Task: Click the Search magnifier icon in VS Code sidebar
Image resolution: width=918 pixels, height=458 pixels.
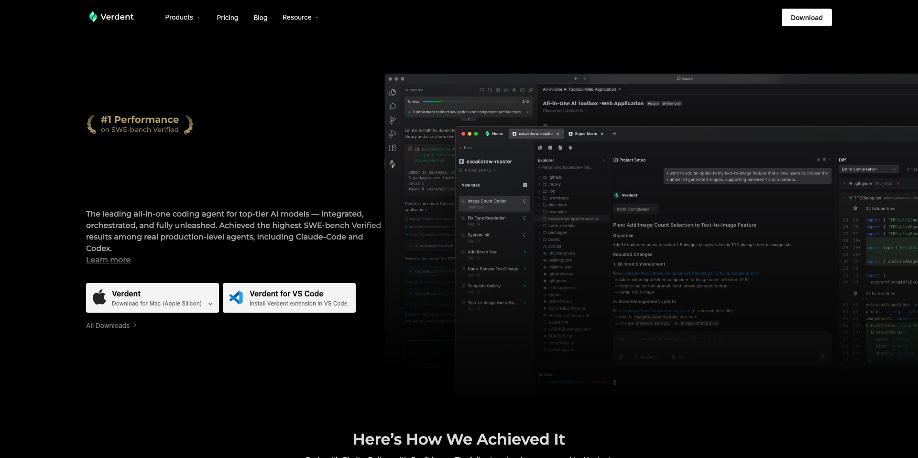Action: [x=393, y=107]
